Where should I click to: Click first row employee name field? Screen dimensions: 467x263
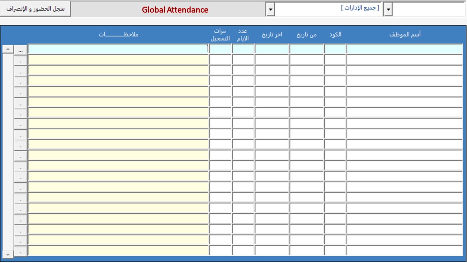(404, 49)
